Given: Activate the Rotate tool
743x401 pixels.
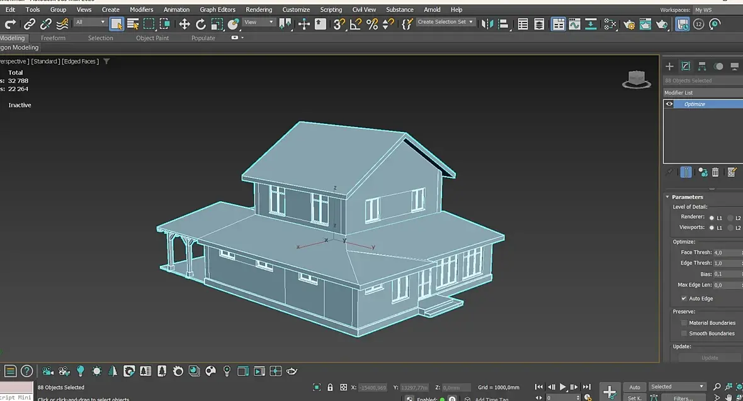Looking at the screenshot, I should tap(201, 24).
